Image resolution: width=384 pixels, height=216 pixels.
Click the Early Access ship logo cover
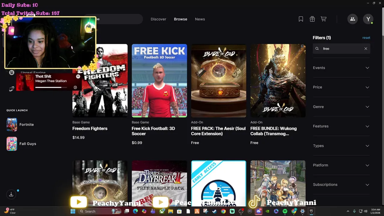[x=219, y=183]
